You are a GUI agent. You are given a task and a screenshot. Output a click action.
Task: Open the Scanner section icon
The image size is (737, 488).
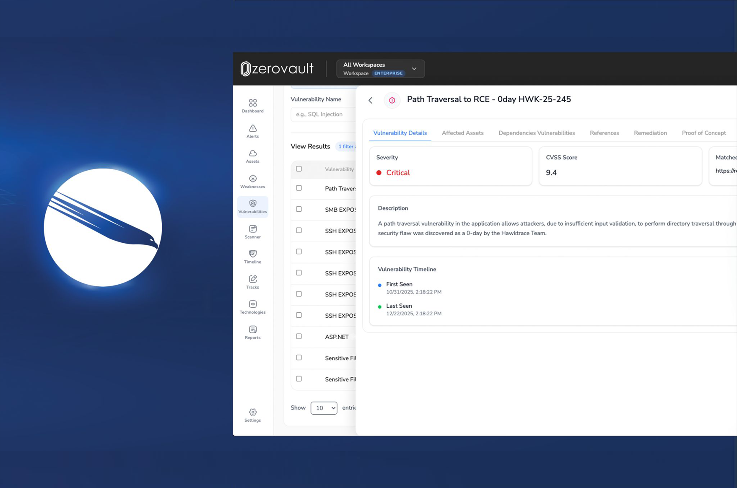coord(252,232)
